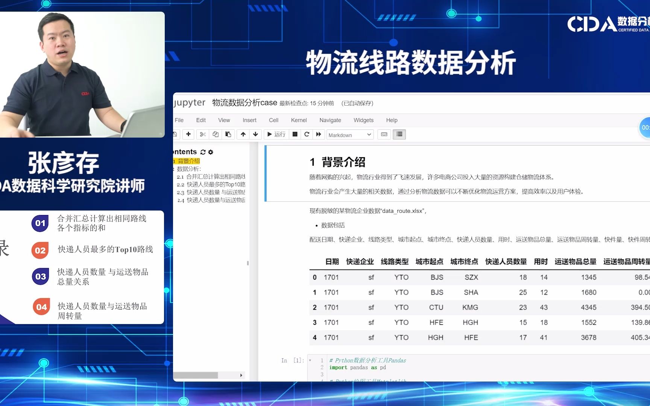Click the contents scrollbar right arrow
Image resolution: width=650 pixels, height=406 pixels.
[x=241, y=375]
